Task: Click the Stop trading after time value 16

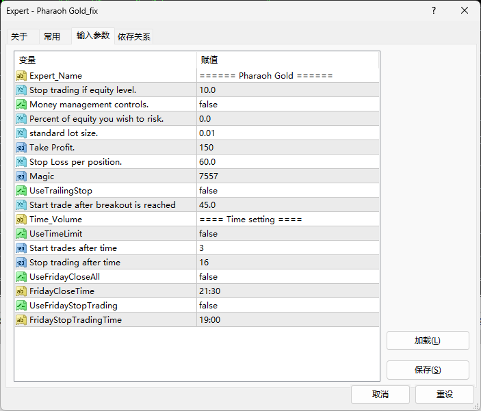Action: click(204, 263)
